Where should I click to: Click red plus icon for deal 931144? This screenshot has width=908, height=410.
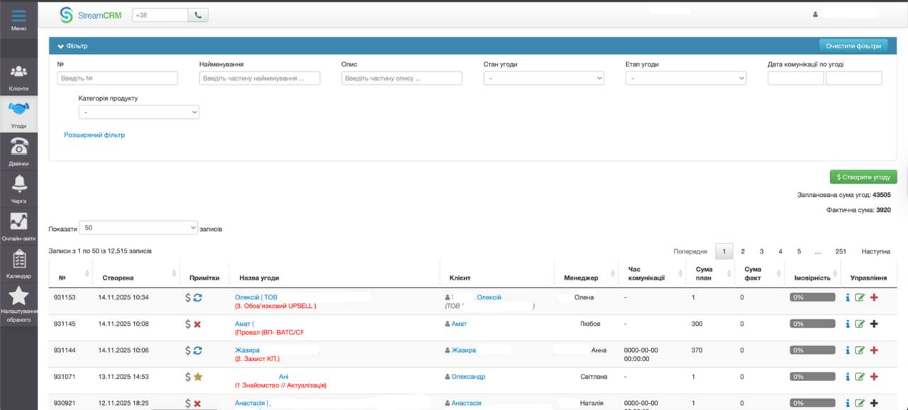pos(874,350)
